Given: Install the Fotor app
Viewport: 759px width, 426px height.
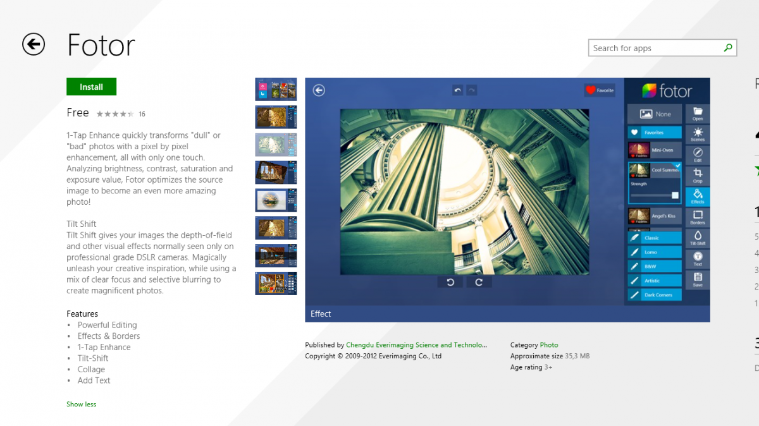Looking at the screenshot, I should (x=91, y=87).
